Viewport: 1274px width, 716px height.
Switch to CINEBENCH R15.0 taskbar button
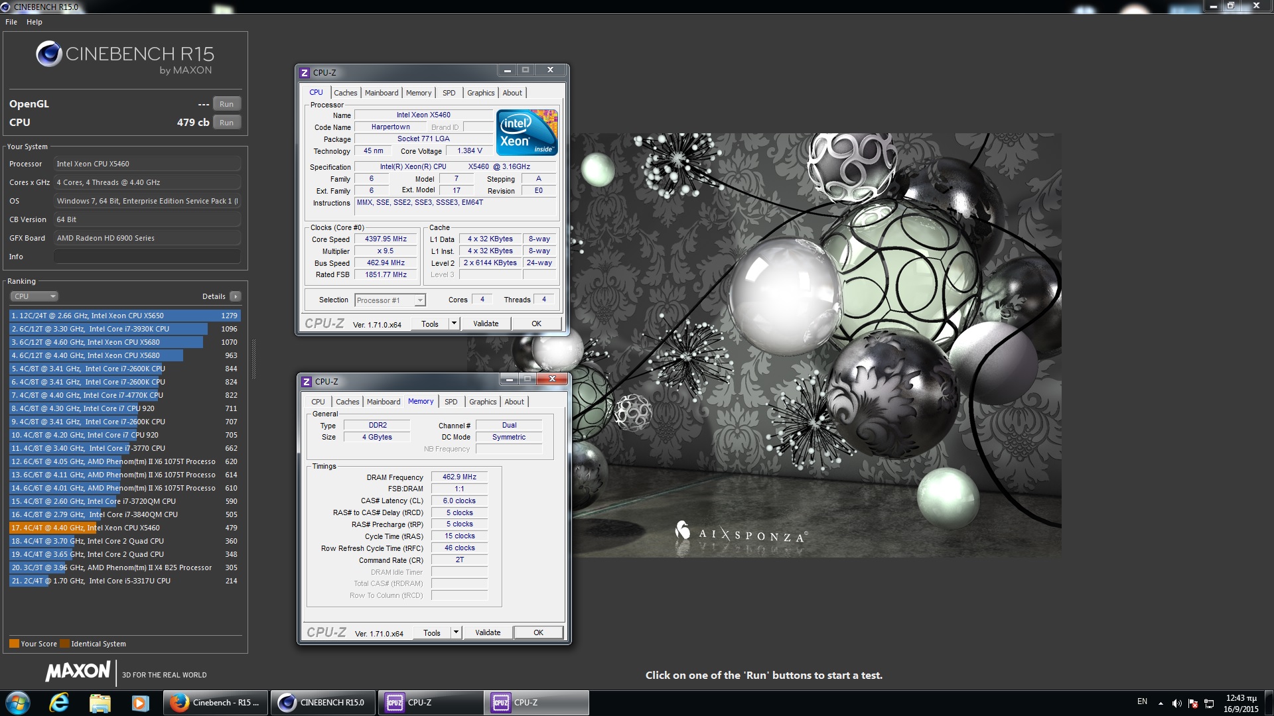pyautogui.click(x=323, y=703)
